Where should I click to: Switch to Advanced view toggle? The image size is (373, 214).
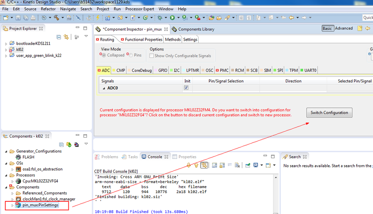(x=344, y=28)
